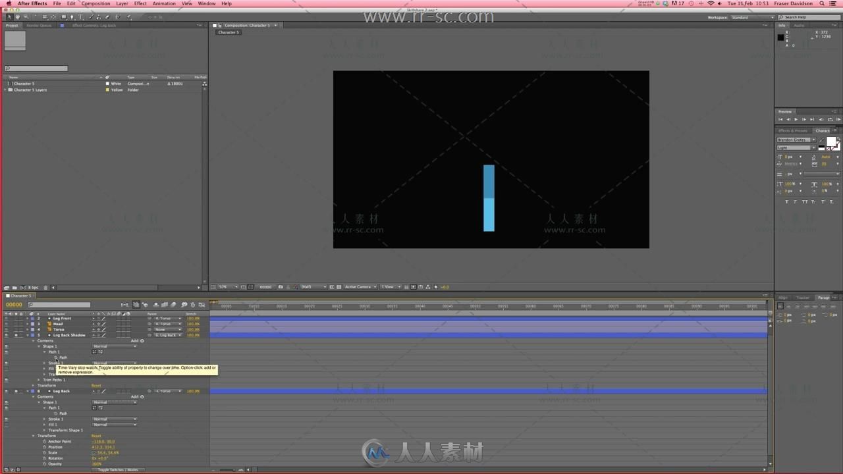
Task: Click Reset for Leg Back Shadow Transform
Action: click(96, 386)
